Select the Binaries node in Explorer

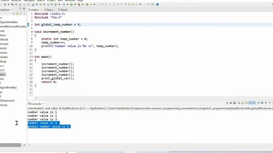[x=4, y=53]
